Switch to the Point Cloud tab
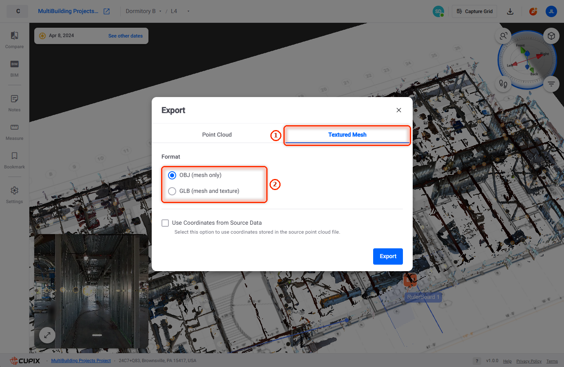This screenshot has height=367, width=564. pyautogui.click(x=217, y=135)
